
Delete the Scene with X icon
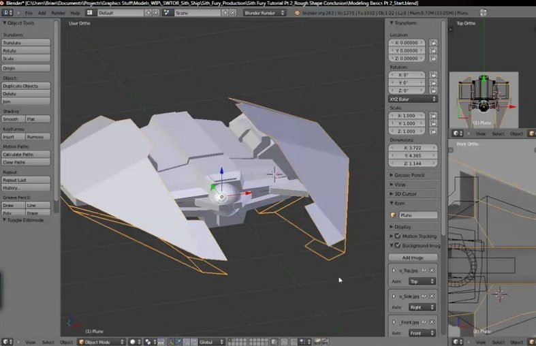click(x=233, y=13)
